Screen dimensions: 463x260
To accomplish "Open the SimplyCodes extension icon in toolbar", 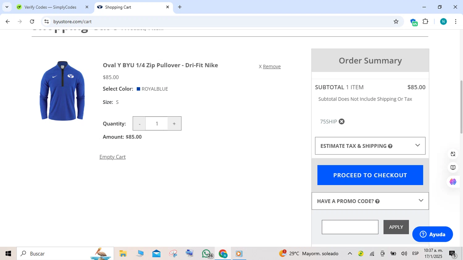I will (414, 22).
